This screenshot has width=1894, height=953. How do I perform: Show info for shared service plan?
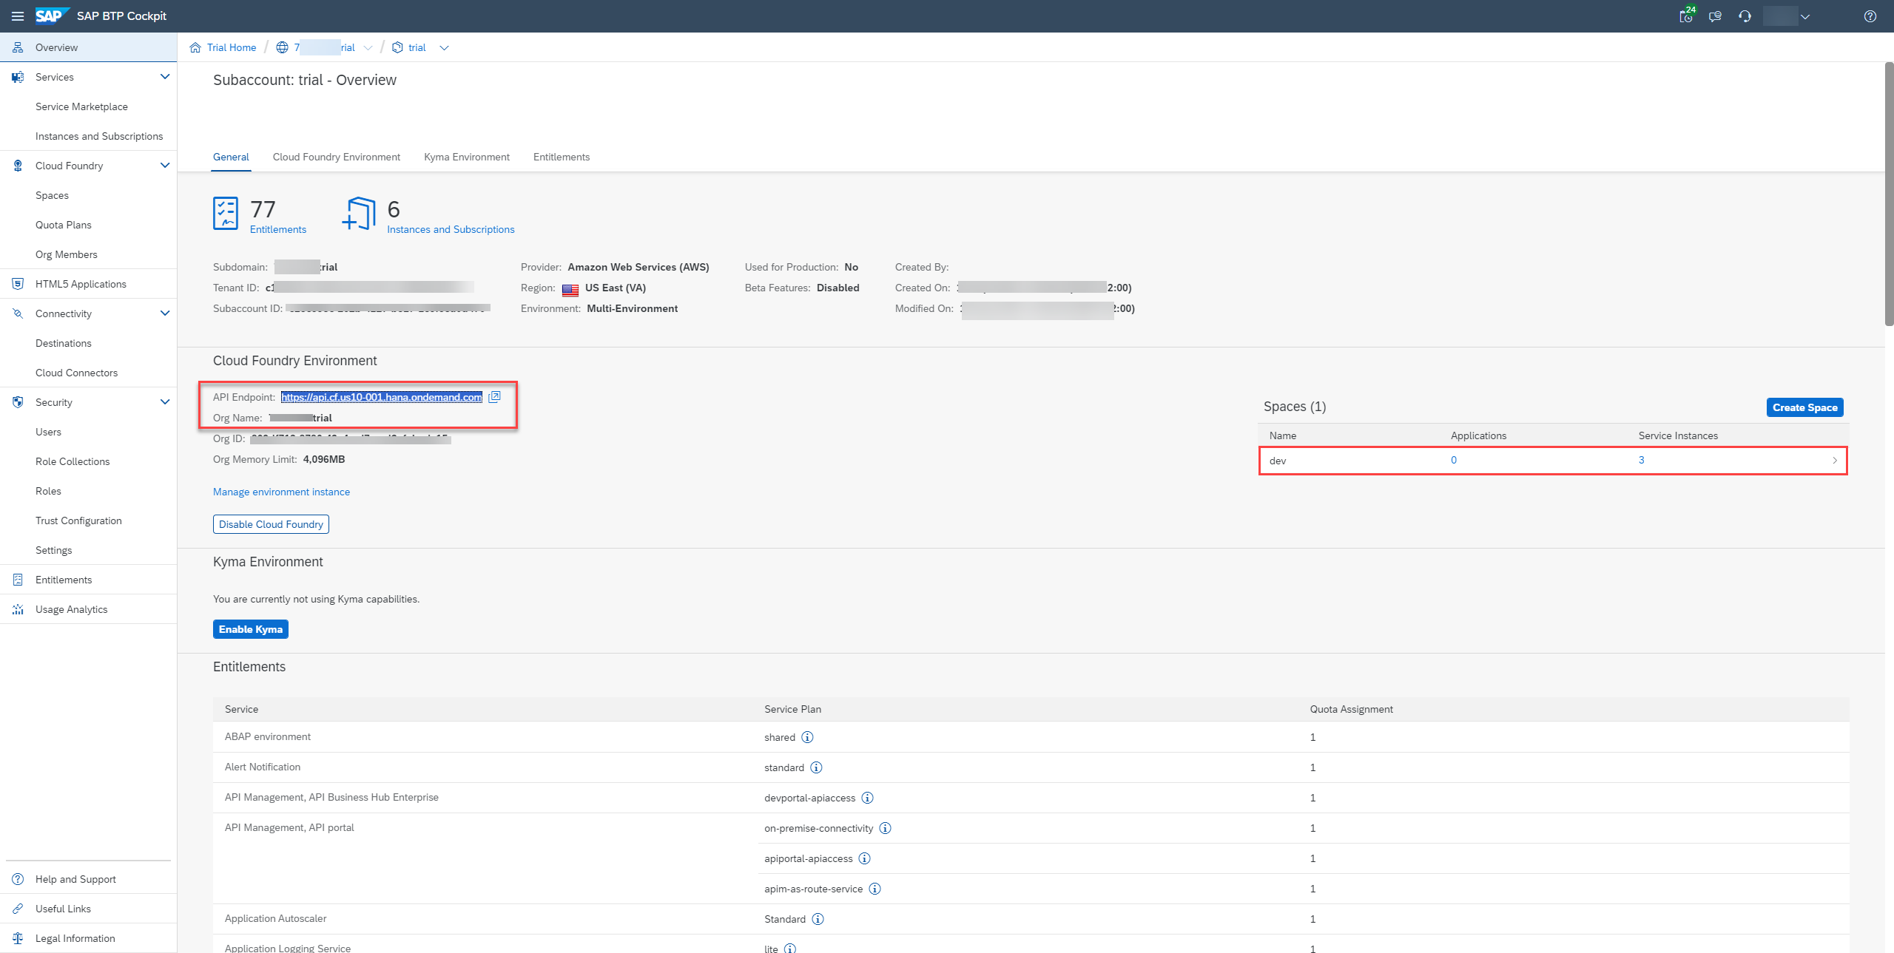click(x=808, y=737)
